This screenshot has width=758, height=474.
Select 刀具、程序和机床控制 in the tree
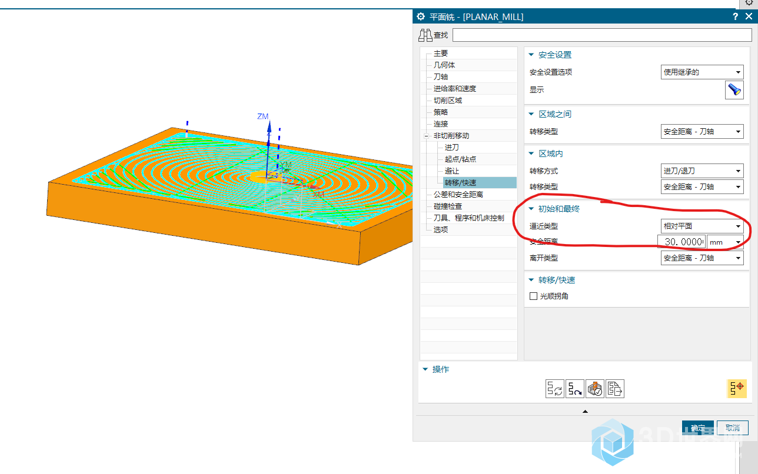(469, 218)
